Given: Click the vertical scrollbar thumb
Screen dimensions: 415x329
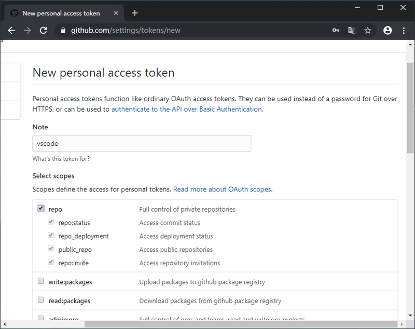Looking at the screenshot, I should pos(410,108).
